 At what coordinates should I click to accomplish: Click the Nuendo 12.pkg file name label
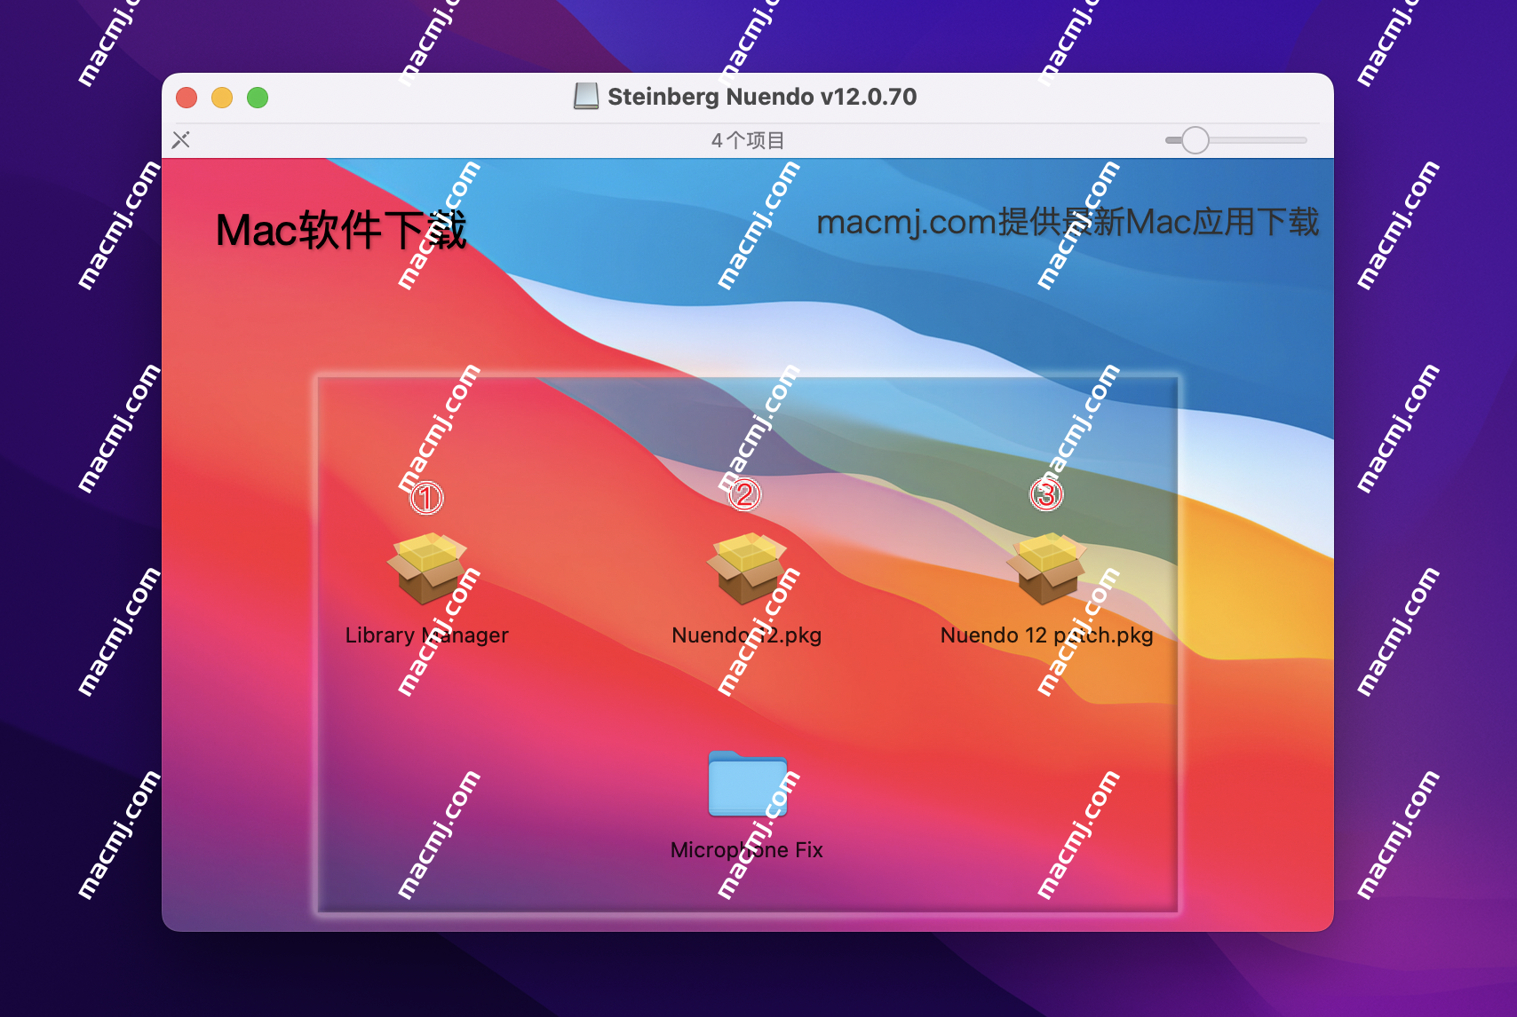(747, 635)
